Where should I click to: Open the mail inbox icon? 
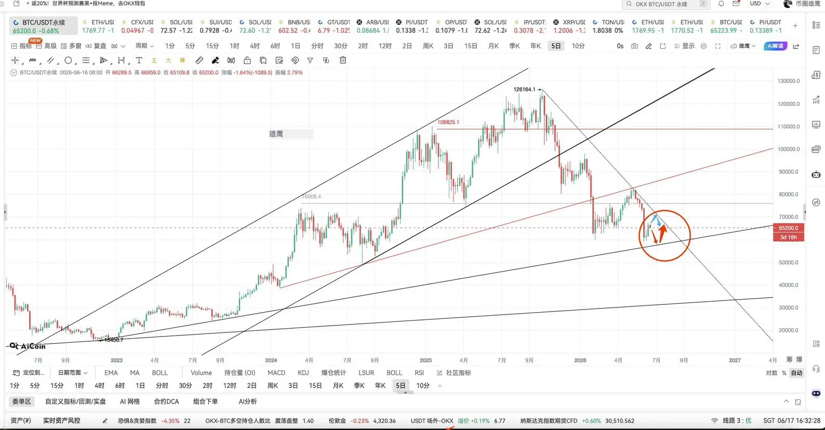point(736,4)
